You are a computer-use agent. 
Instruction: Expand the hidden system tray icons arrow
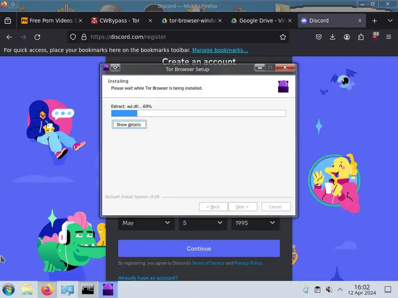[x=340, y=289]
